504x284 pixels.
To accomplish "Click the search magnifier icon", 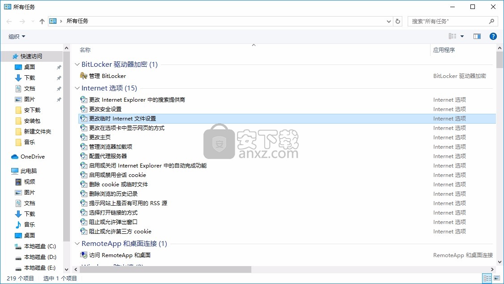I will [x=491, y=21].
